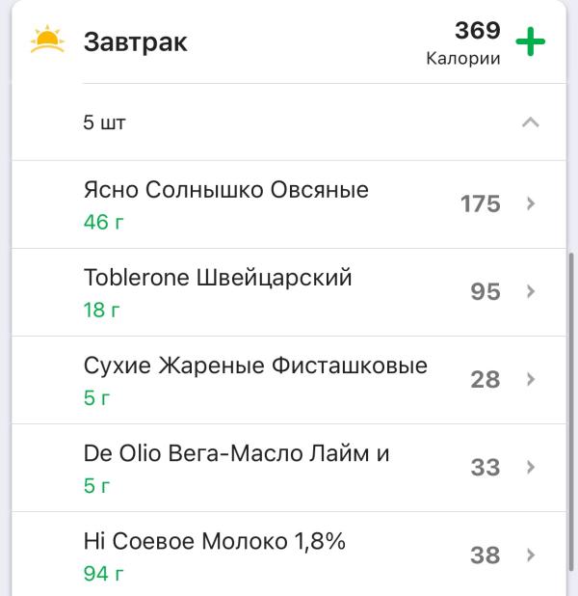This screenshot has width=578, height=596.
Task: Tap the 94 г soy milk portion
Action: coord(103,574)
